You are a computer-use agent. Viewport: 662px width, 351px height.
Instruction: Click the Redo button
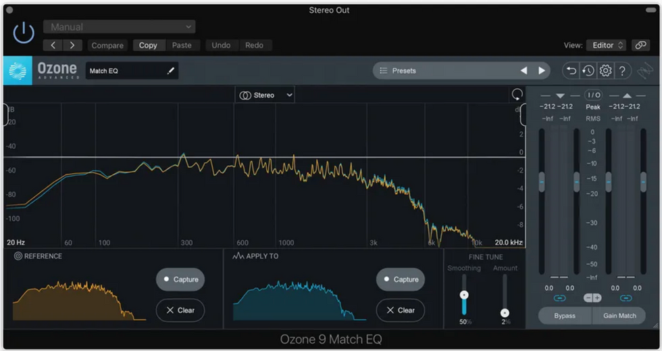(x=254, y=45)
